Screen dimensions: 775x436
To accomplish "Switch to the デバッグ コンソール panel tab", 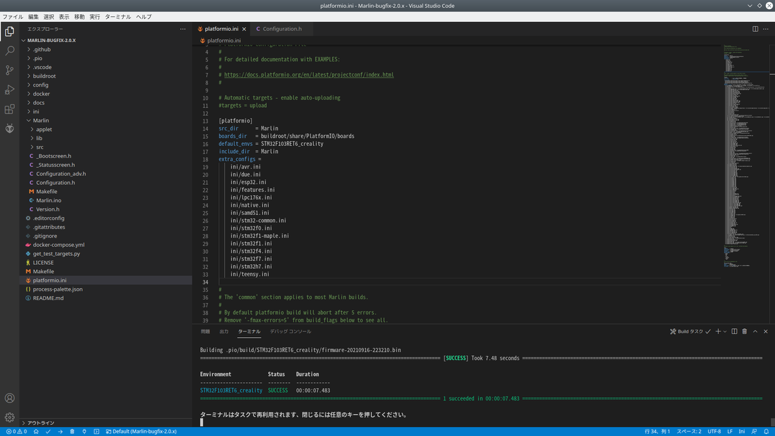I will click(x=291, y=331).
